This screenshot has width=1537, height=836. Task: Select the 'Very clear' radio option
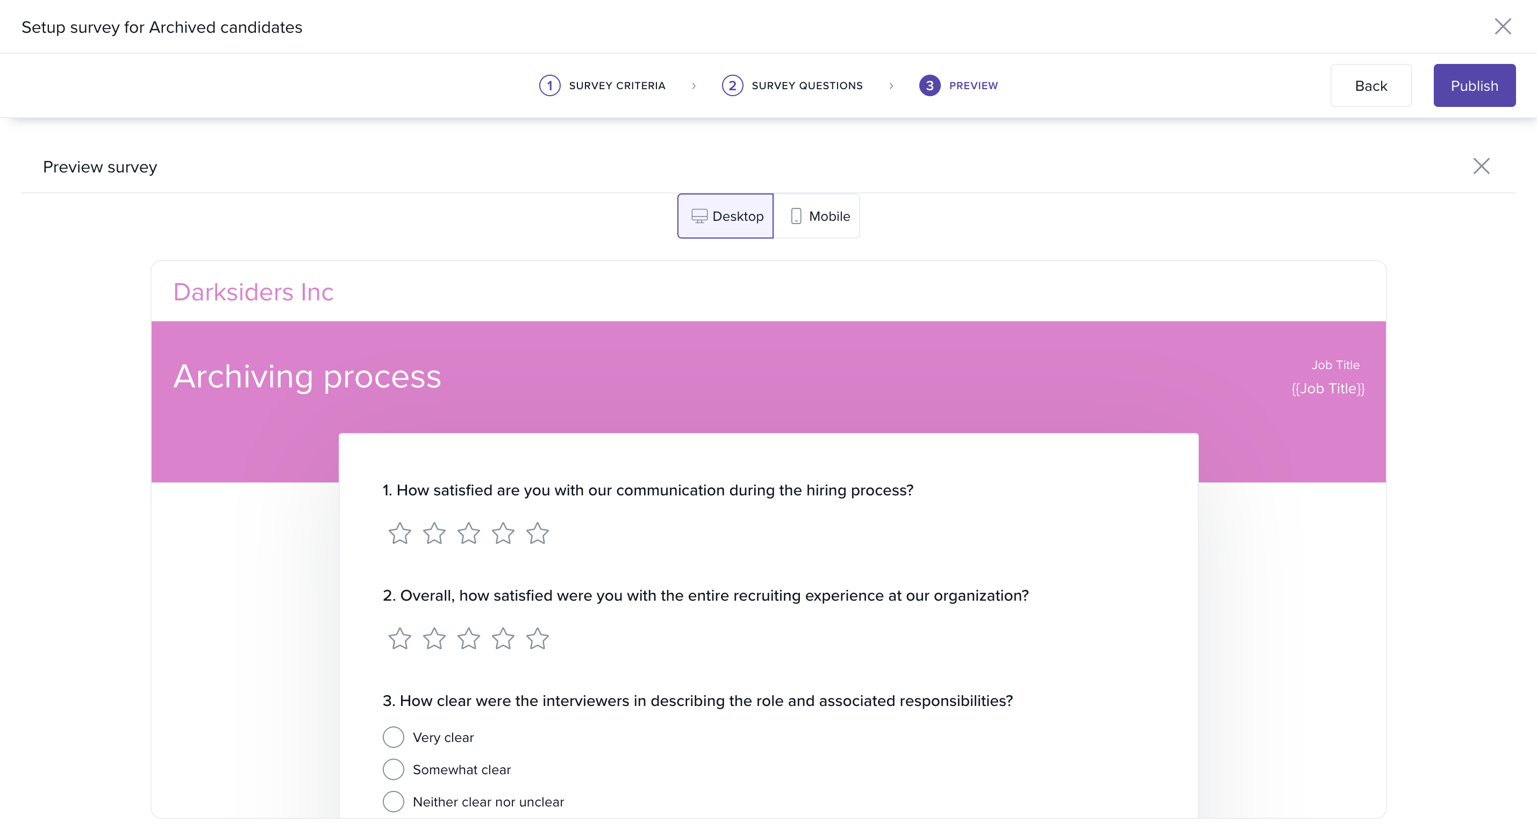(x=393, y=737)
